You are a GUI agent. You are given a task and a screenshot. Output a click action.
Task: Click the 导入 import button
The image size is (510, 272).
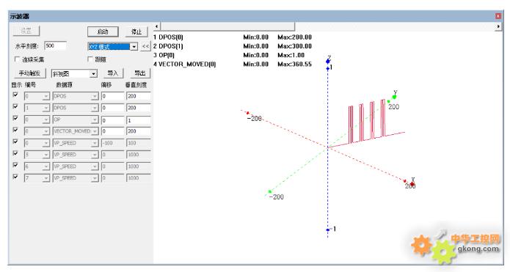pos(112,73)
